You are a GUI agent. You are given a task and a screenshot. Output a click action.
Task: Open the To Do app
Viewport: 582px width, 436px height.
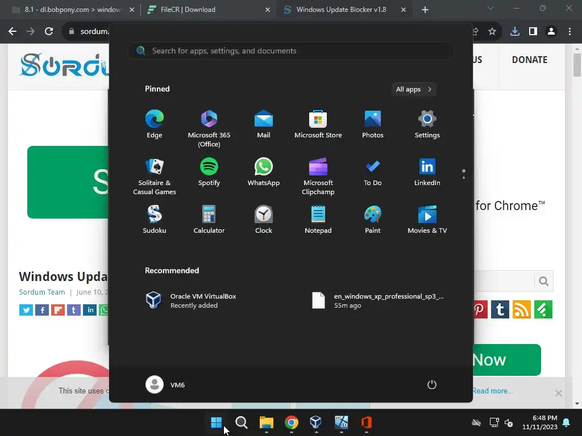(373, 172)
